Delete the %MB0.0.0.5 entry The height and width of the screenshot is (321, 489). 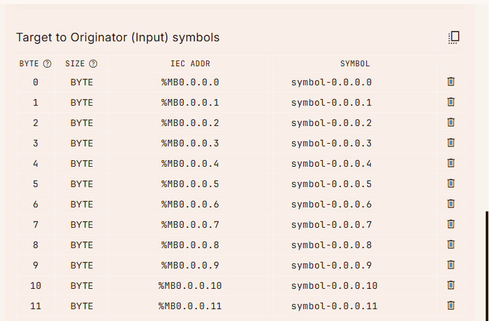[451, 184]
